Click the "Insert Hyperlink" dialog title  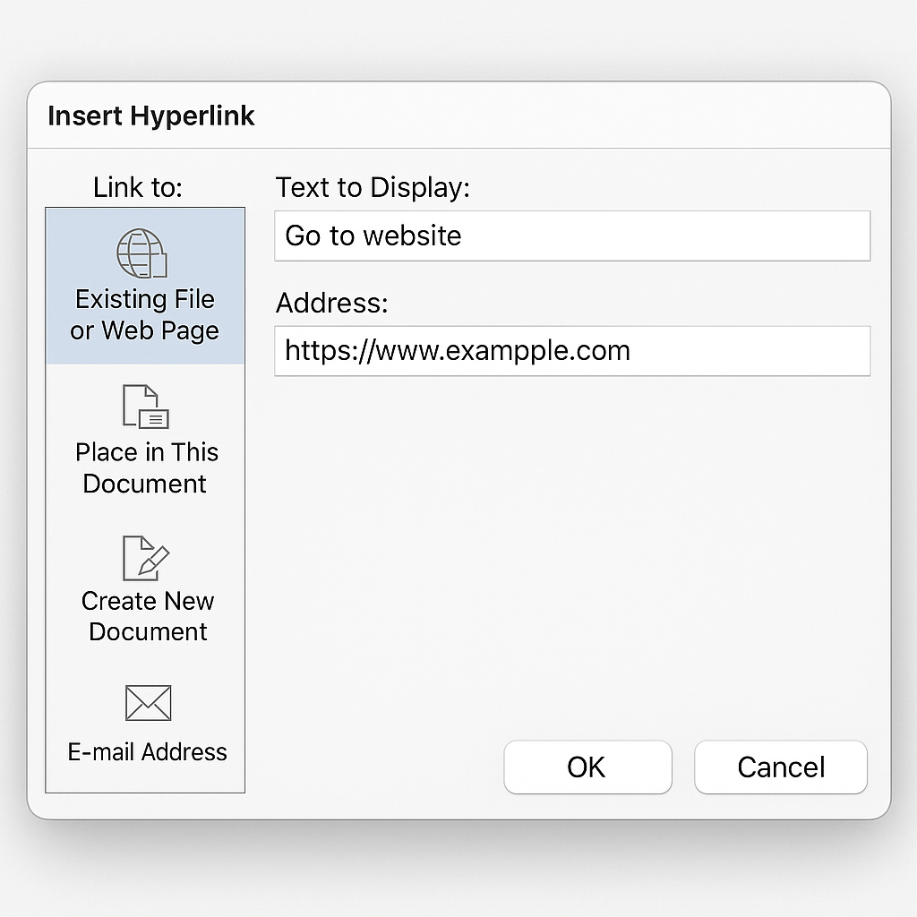coord(151,116)
